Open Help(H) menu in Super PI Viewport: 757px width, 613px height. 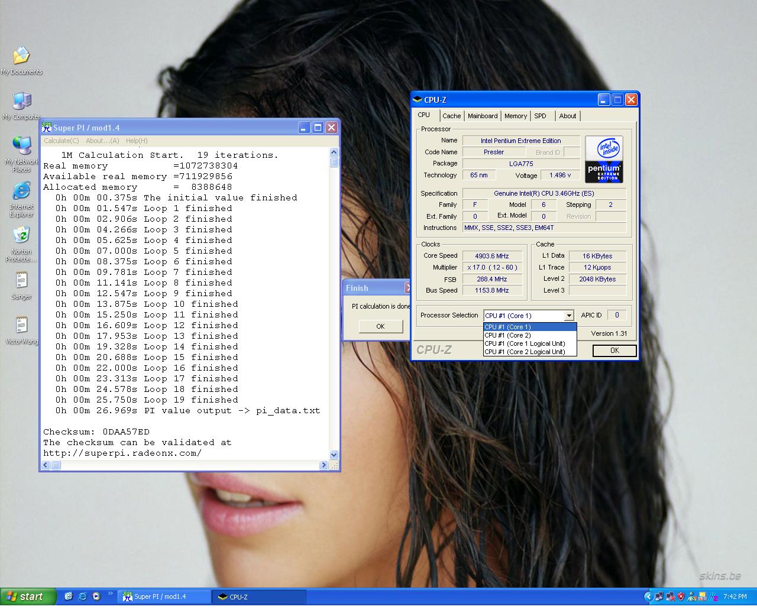(137, 141)
